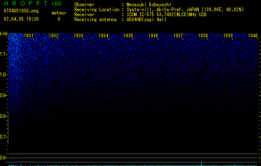Click the 1934 time marker
This screenshot has width=261, height=166.
104,35
